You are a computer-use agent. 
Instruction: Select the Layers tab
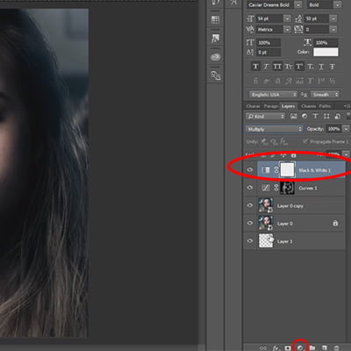point(288,106)
